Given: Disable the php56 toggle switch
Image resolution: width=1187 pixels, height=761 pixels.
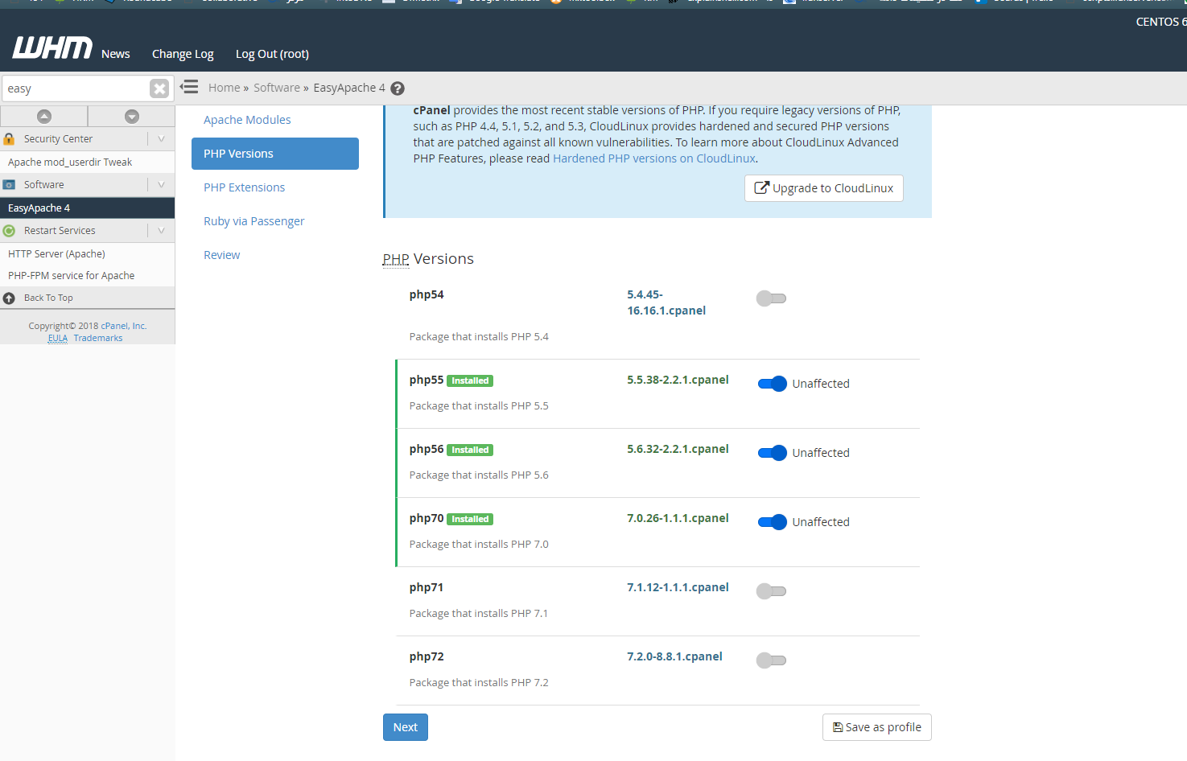Looking at the screenshot, I should click(x=773, y=453).
